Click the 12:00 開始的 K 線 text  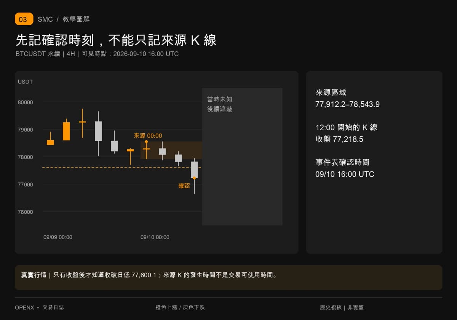click(346, 127)
